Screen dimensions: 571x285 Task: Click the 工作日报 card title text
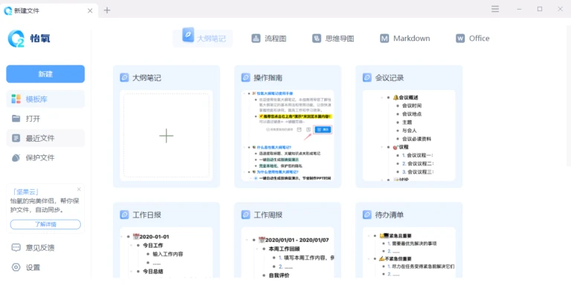point(146,214)
